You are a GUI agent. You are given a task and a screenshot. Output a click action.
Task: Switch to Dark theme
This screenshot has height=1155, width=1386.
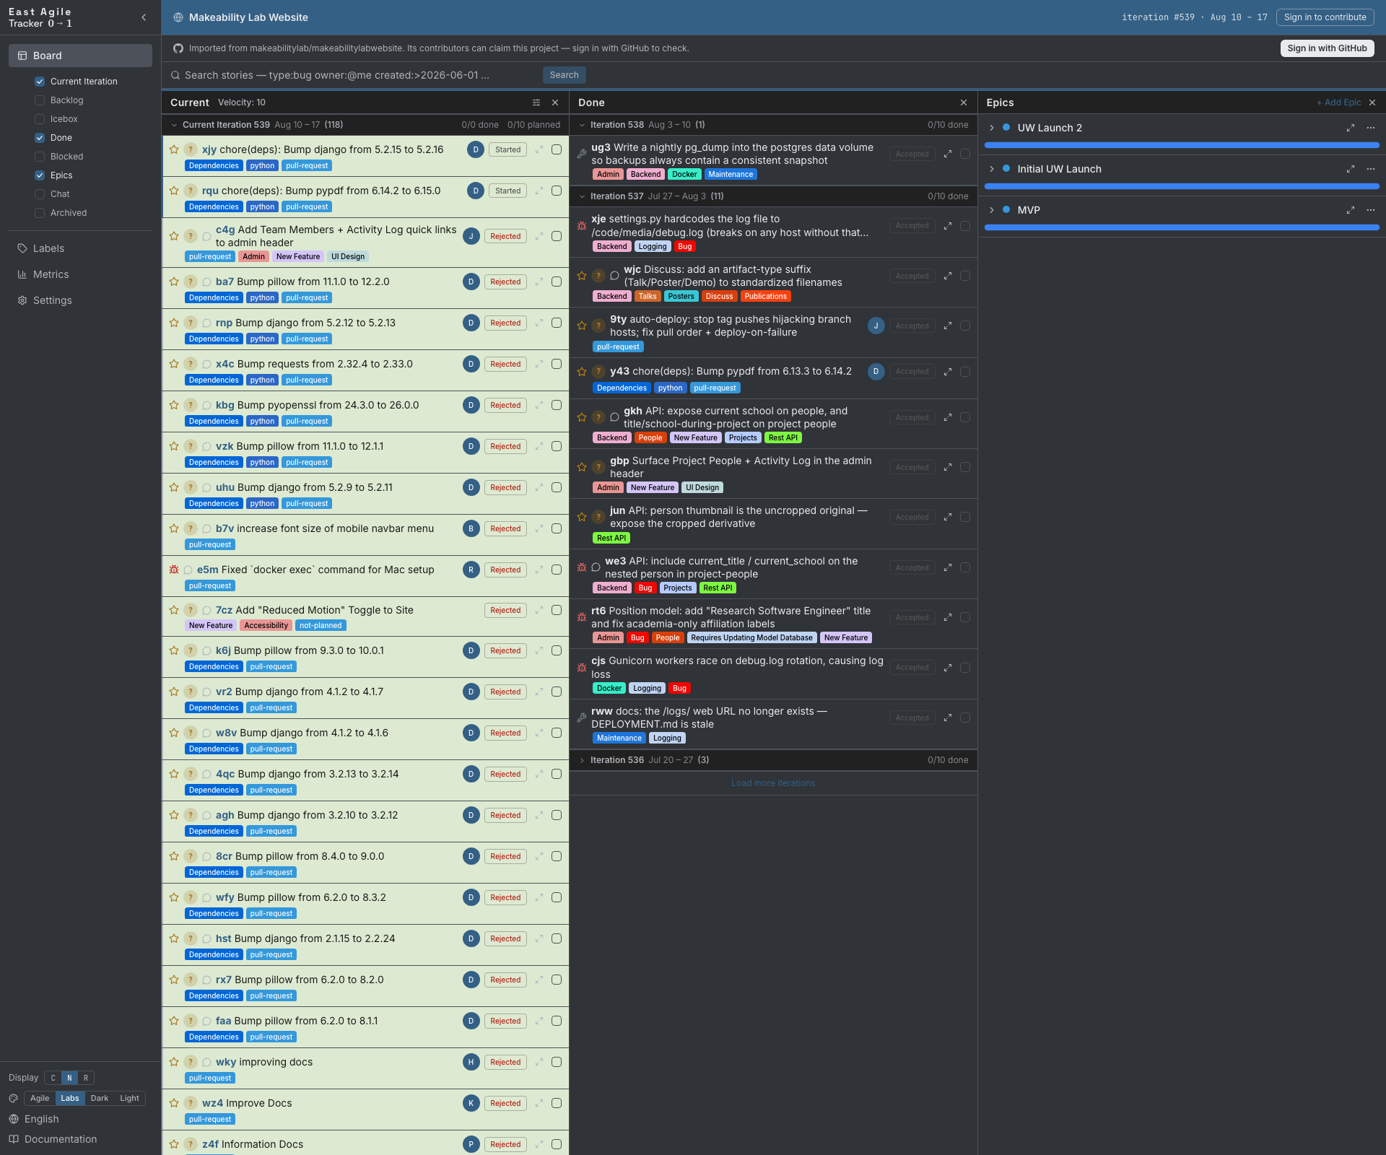click(100, 1098)
